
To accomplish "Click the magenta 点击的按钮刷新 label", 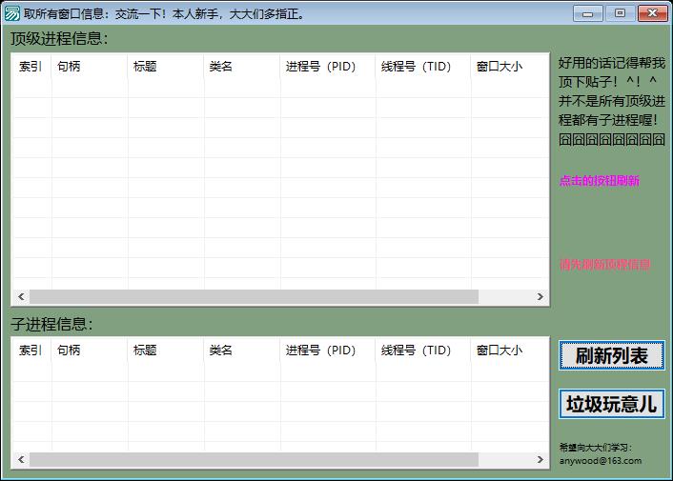I will tap(600, 180).
